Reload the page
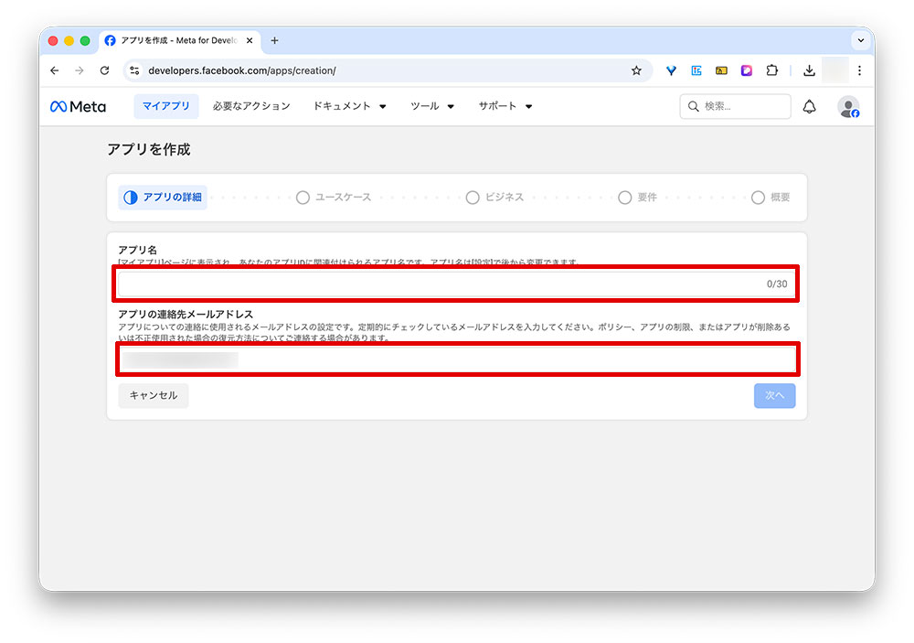 point(104,70)
